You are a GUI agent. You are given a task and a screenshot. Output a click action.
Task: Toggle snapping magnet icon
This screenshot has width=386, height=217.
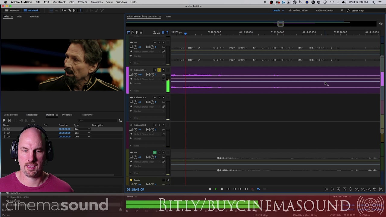pos(163,32)
